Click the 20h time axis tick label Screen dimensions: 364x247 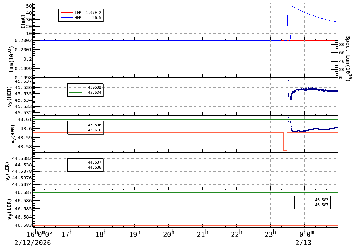pos(169,234)
